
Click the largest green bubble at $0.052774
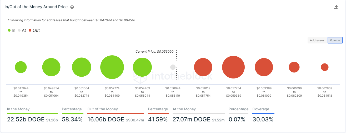[x=112, y=67]
